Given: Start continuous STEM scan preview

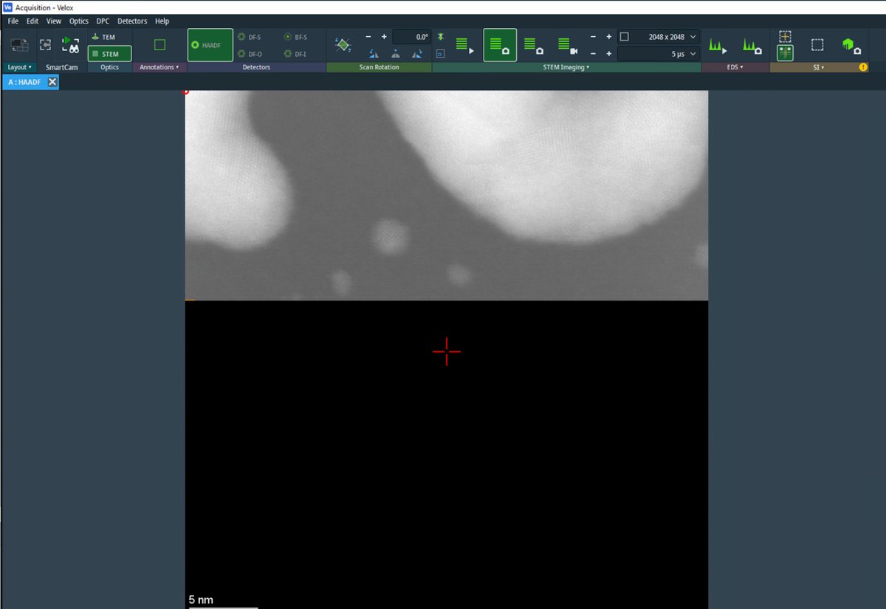Looking at the screenshot, I should pos(464,46).
